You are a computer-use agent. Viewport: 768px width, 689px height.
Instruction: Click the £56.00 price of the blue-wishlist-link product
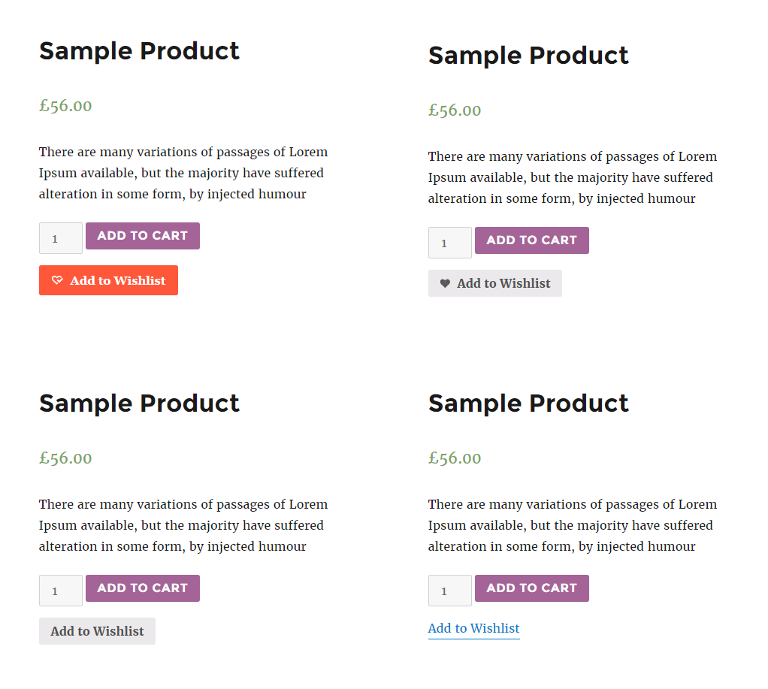click(x=455, y=458)
